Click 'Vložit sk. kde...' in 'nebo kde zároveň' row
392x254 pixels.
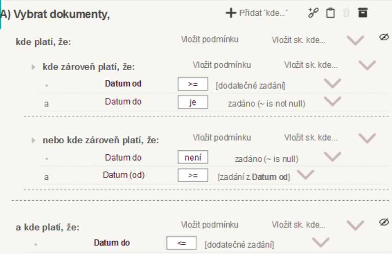310,137
